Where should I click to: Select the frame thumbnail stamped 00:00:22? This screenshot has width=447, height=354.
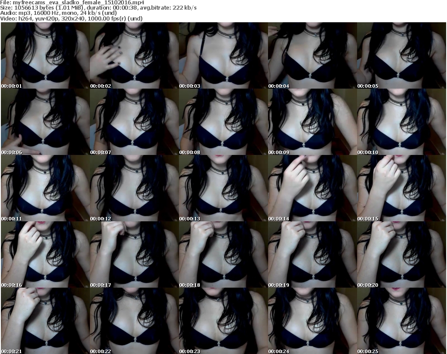coord(134,321)
